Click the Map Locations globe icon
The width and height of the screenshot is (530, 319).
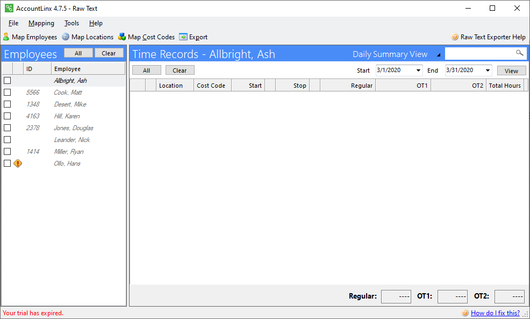(66, 37)
